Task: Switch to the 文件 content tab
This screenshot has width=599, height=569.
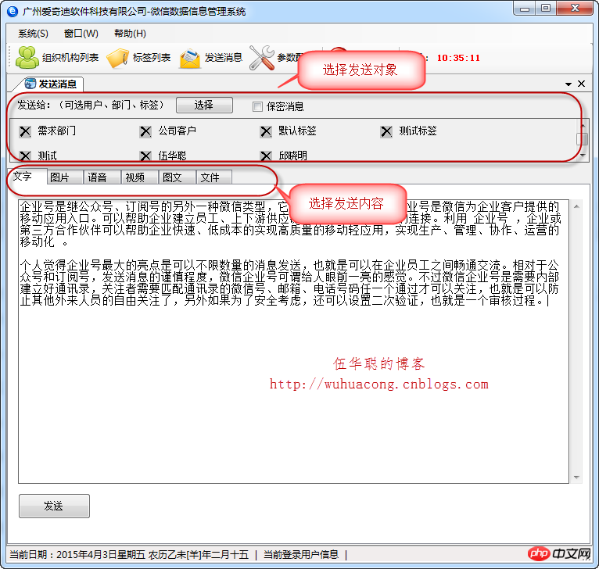Action: tap(214, 177)
